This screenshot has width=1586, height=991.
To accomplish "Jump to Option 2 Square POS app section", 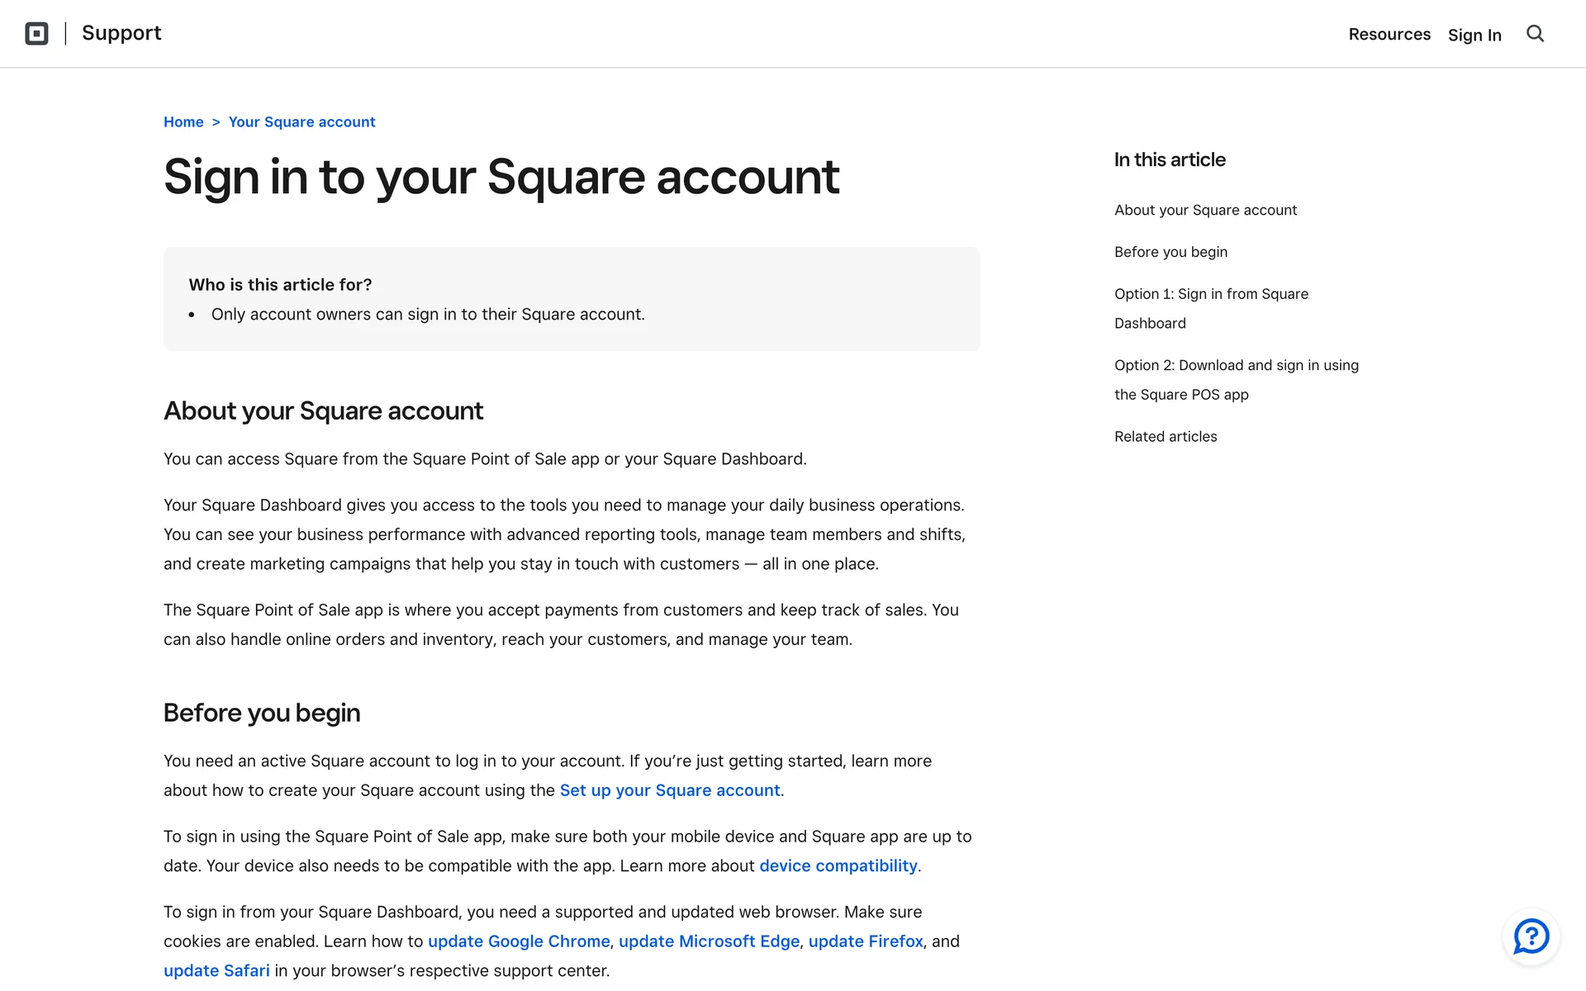I will pyautogui.click(x=1236, y=379).
